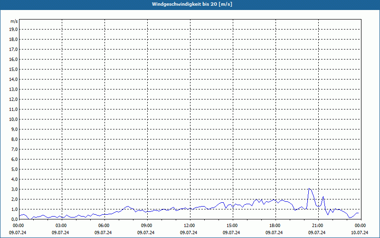Select the "4,0" y-axis tick label
This screenshot has height=238, width=380.
[x=15, y=179]
